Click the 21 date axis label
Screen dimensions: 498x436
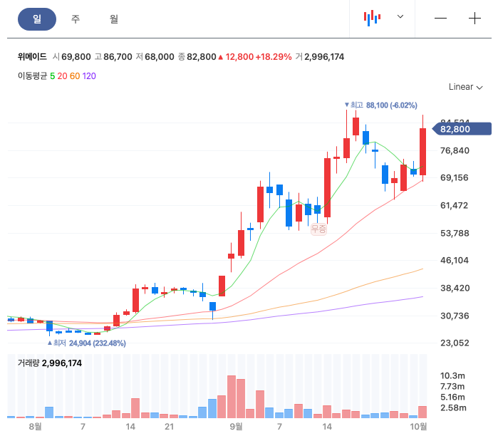click(170, 426)
